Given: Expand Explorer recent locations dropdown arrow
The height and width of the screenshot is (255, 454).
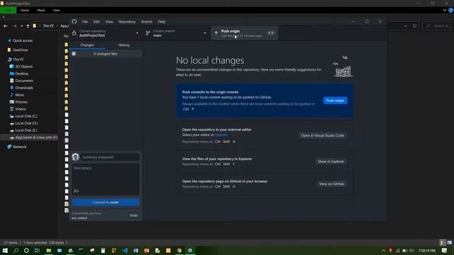Looking at the screenshot, I should (21, 26).
